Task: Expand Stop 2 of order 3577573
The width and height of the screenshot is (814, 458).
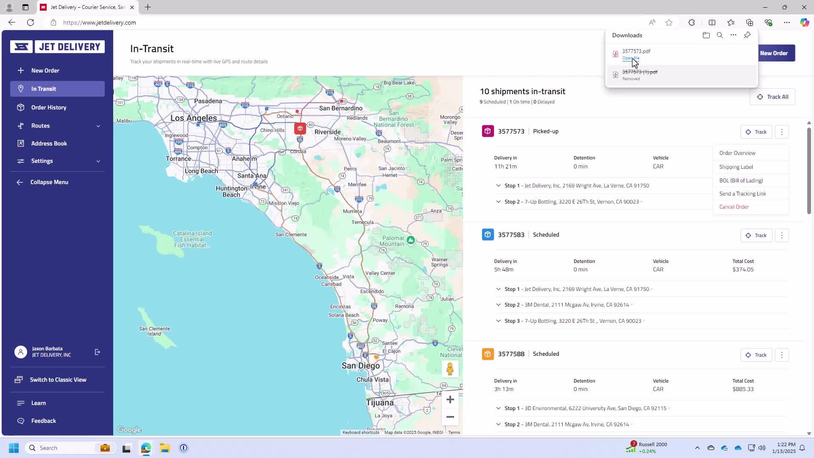Action: [x=498, y=202]
